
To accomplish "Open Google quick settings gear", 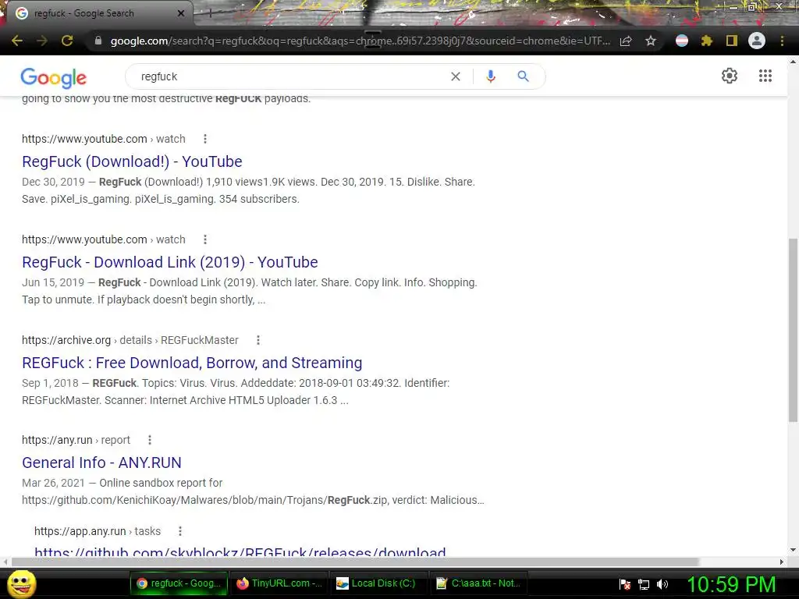I will 730,76.
